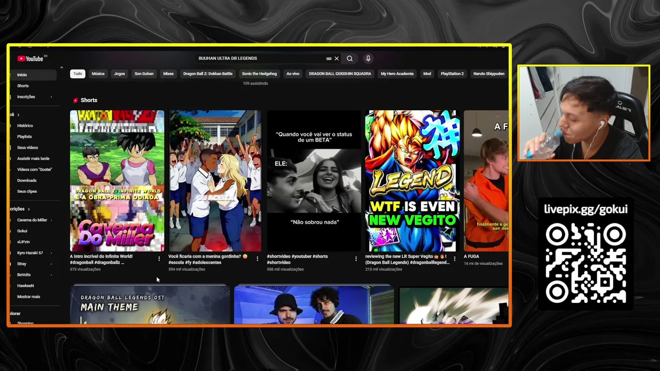This screenshot has width=660, height=371.
Task: Expand the Inscrições subscriptions section chevron
Action: tap(29, 209)
